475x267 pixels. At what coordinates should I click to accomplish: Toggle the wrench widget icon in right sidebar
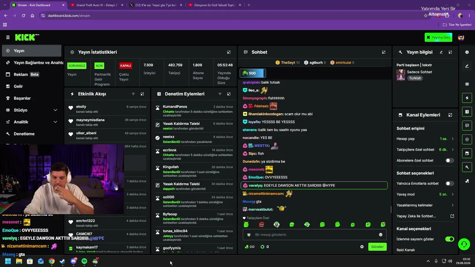[x=467, y=167]
